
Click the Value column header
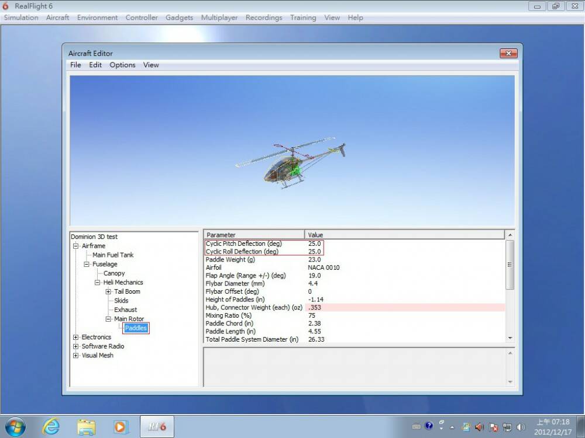(404, 235)
